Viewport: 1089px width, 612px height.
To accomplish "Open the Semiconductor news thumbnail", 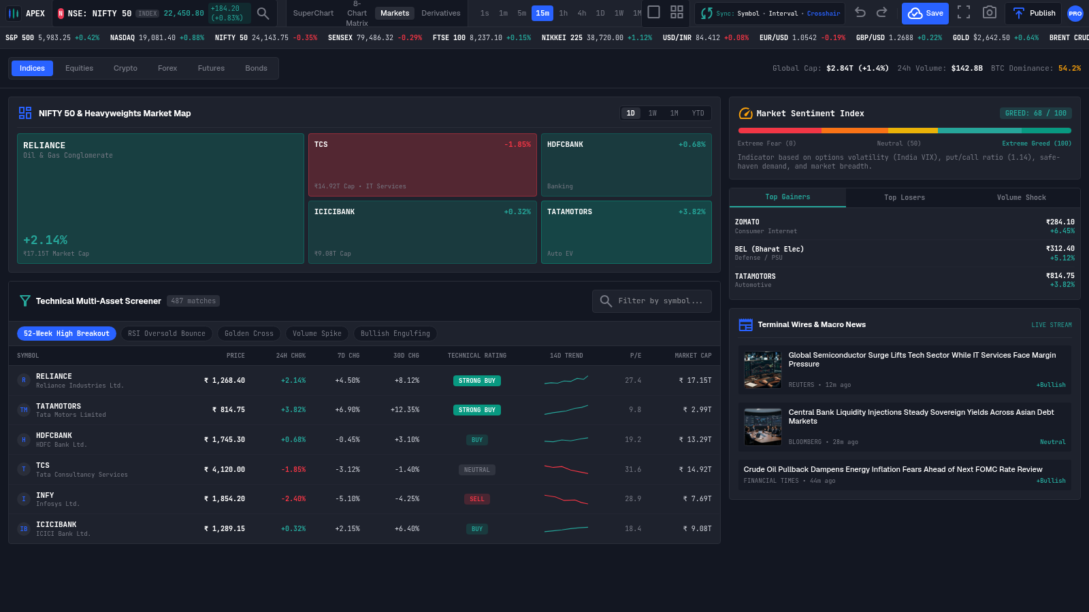I will (x=763, y=370).
